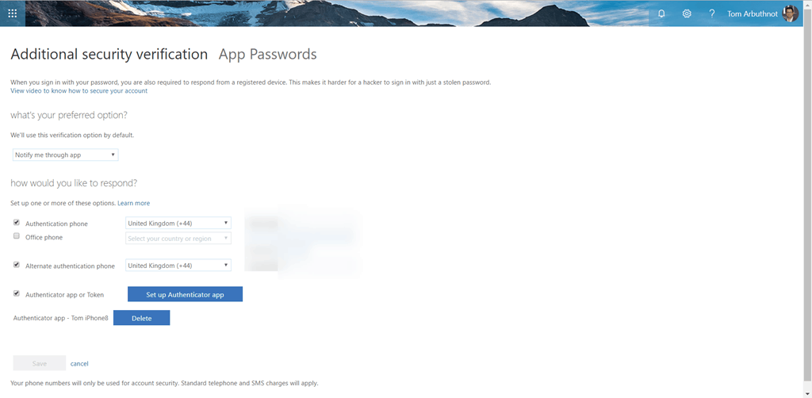Click Set up Authenticator app button
The width and height of the screenshot is (812, 398).
click(185, 294)
